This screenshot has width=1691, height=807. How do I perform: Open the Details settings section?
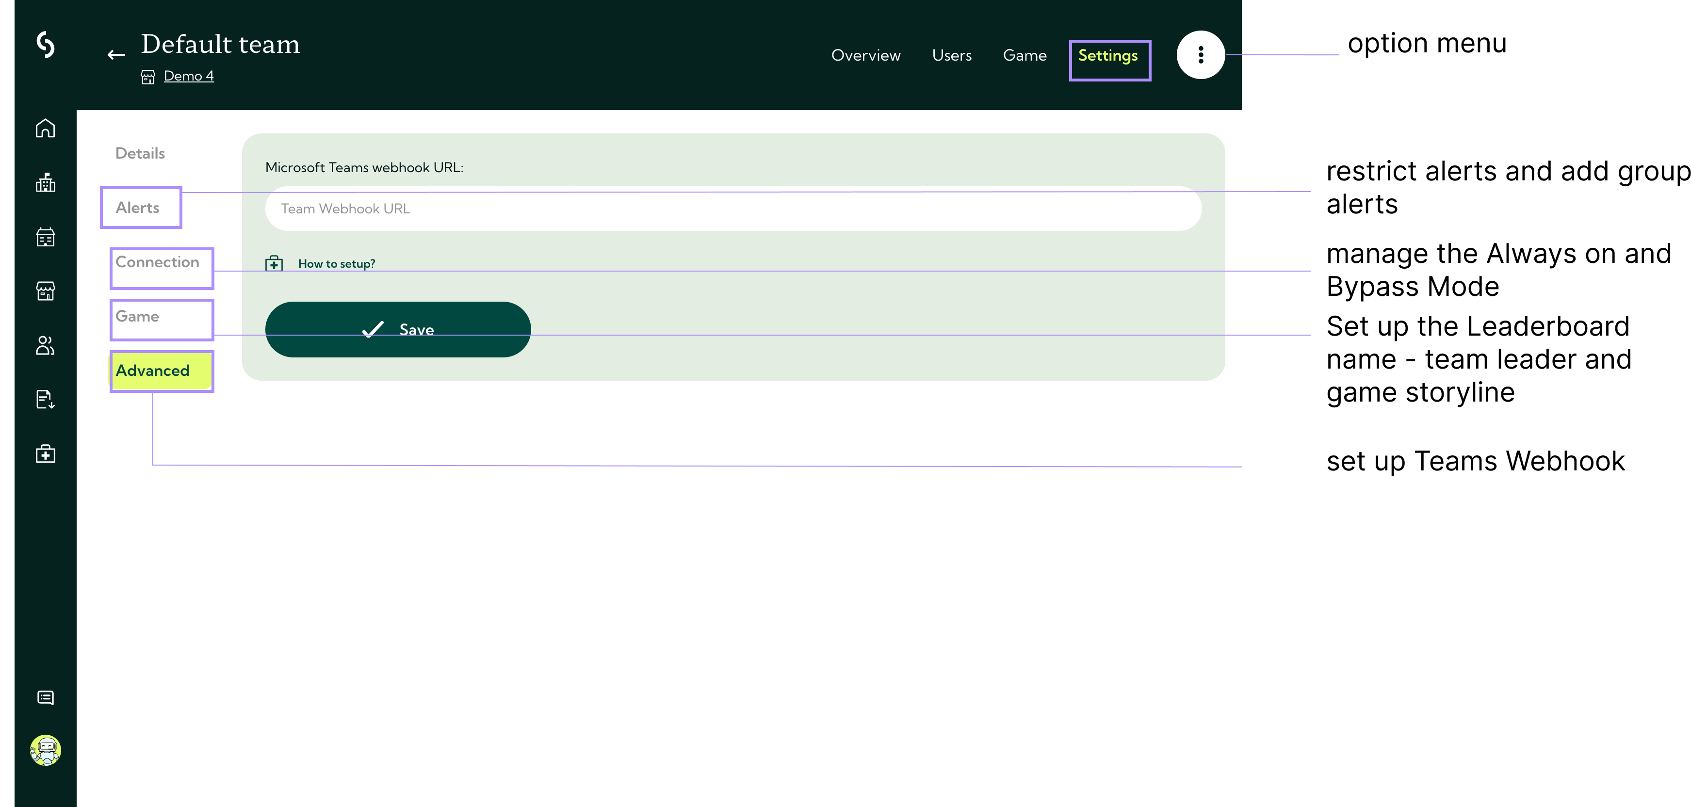point(140,154)
